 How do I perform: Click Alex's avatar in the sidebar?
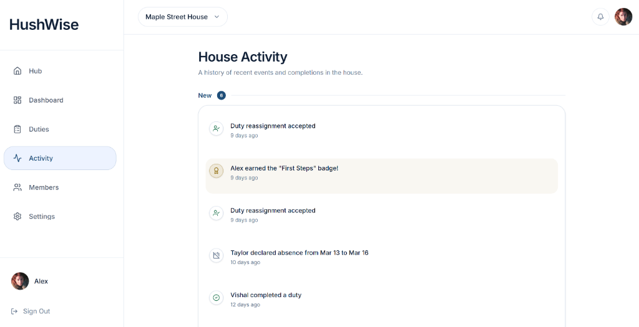pyautogui.click(x=20, y=281)
